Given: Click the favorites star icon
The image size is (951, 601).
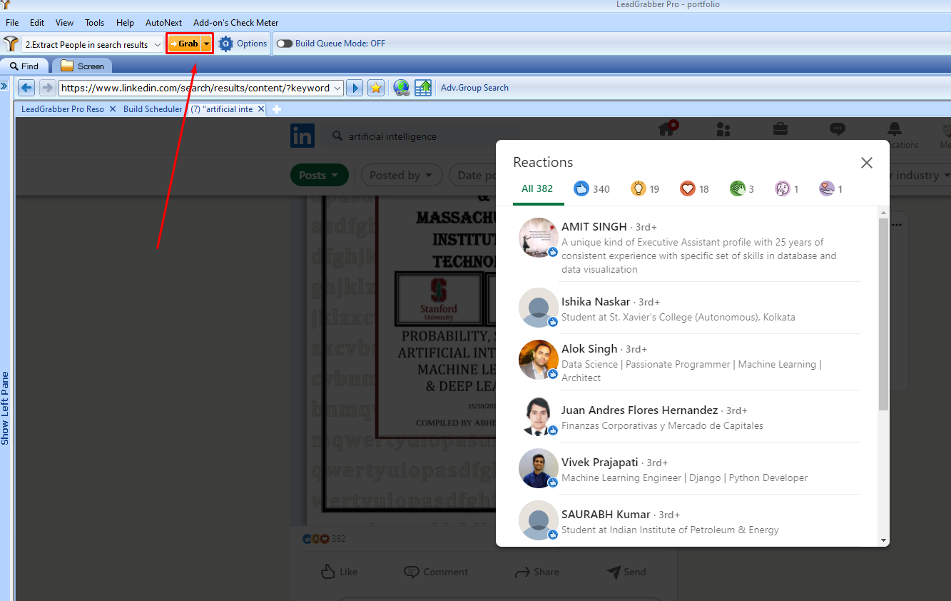Looking at the screenshot, I should pos(376,88).
